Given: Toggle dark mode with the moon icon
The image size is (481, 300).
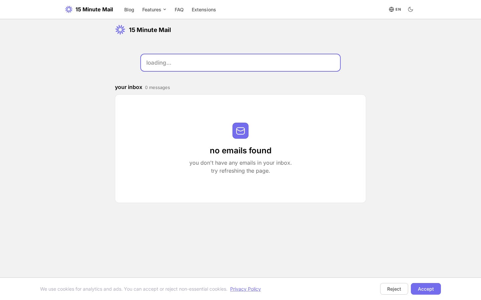Looking at the screenshot, I should (x=411, y=9).
